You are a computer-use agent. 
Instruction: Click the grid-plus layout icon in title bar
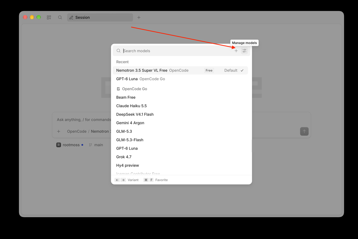coord(49,18)
